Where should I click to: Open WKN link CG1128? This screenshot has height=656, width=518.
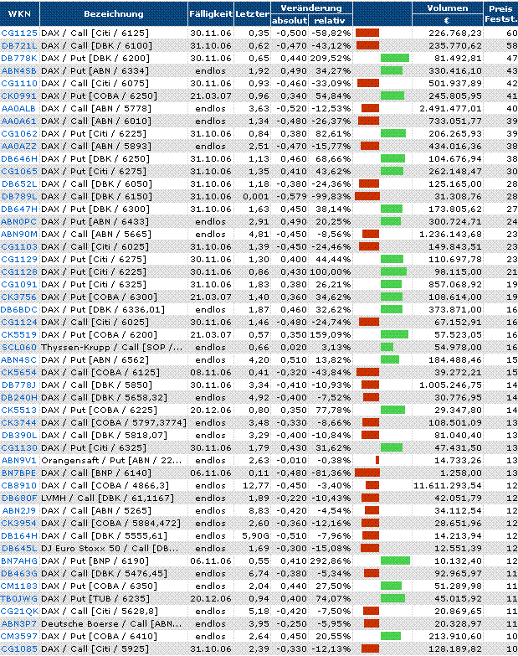pos(19,271)
